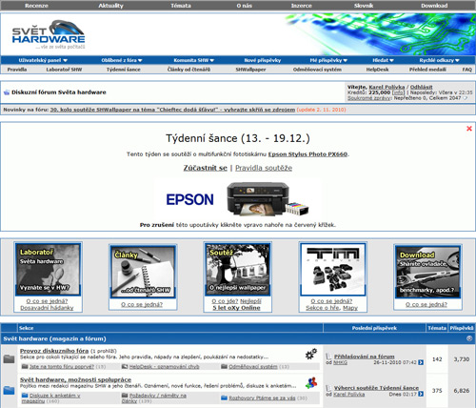This screenshot has width=476, height=408.
Task: Open Soukromé zprávy link
Action: 369,98
